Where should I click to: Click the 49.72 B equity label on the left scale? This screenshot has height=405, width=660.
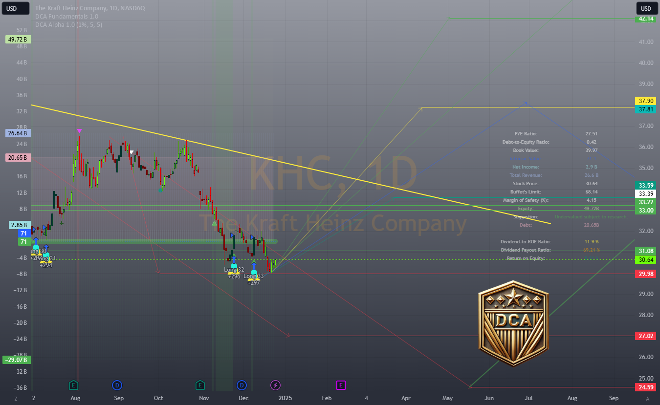(18, 39)
